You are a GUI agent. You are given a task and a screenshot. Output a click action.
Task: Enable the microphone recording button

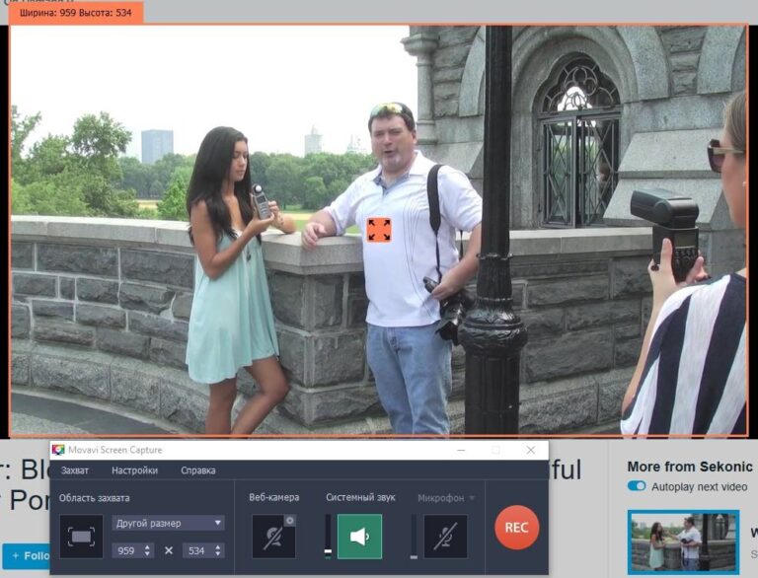coord(445,537)
